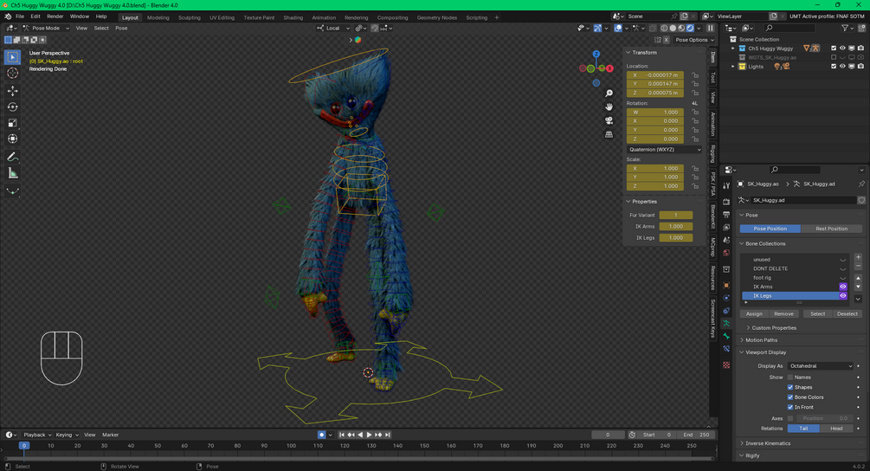This screenshot has height=471, width=870.
Task: Expand Inverse Kinematics panel
Action: tap(767, 443)
